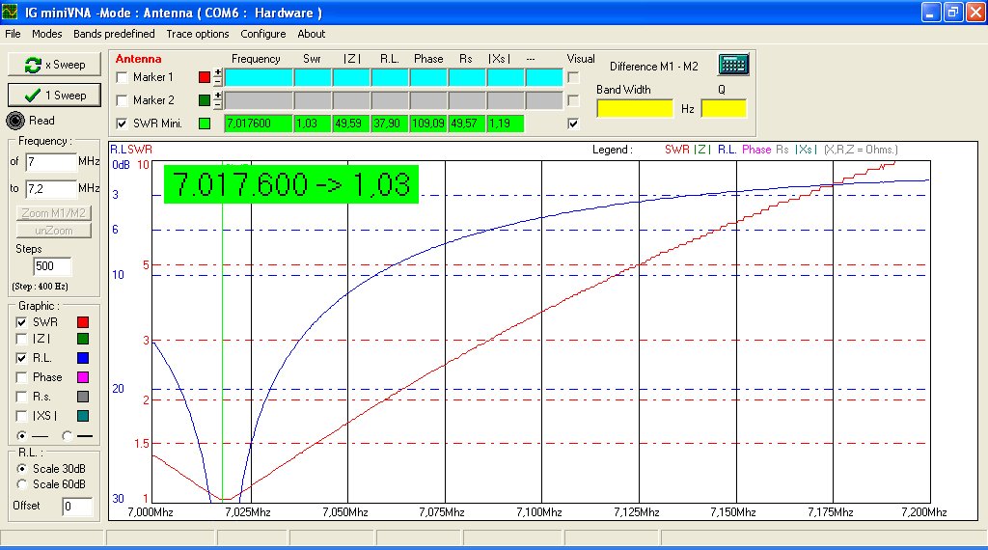
Task: Click Marker 2 plus/minus stepper
Action: coord(218,100)
